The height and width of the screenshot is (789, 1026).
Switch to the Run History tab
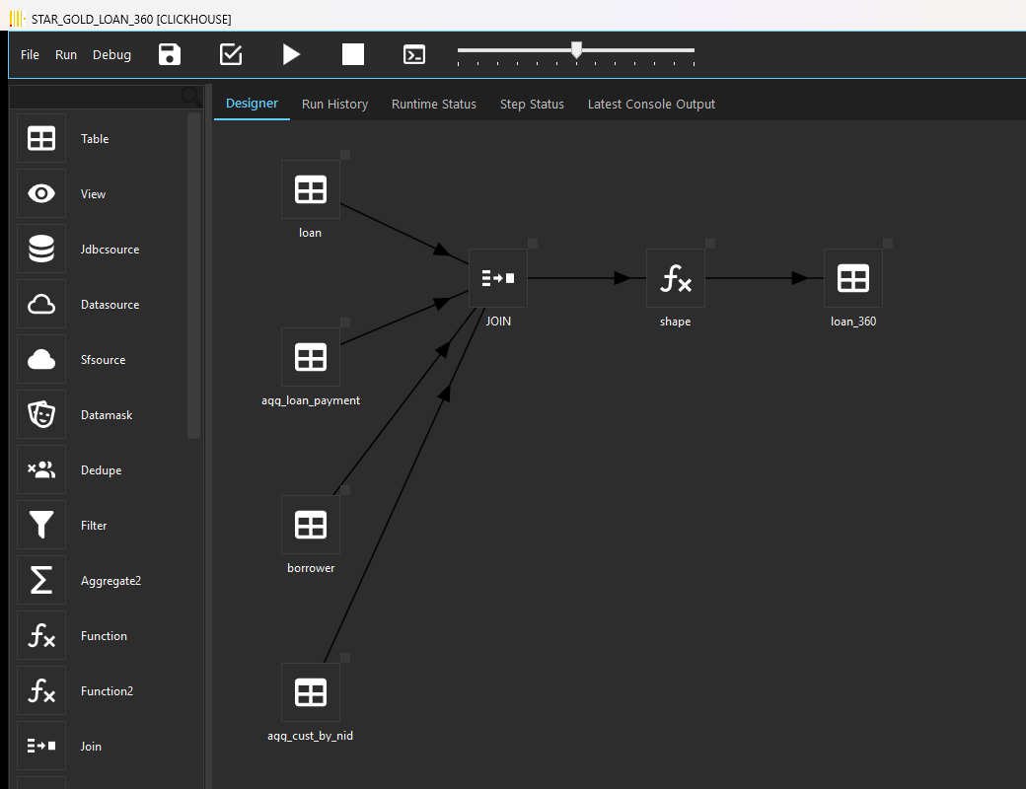coord(335,104)
